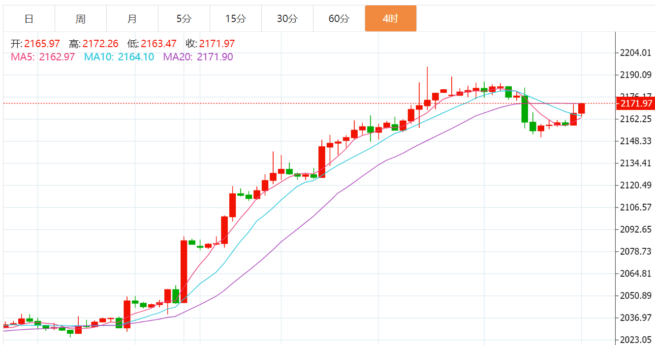Viewport: 655px width, 345px height.
Task: Click the red 2171.97 current price tag
Action: point(635,104)
